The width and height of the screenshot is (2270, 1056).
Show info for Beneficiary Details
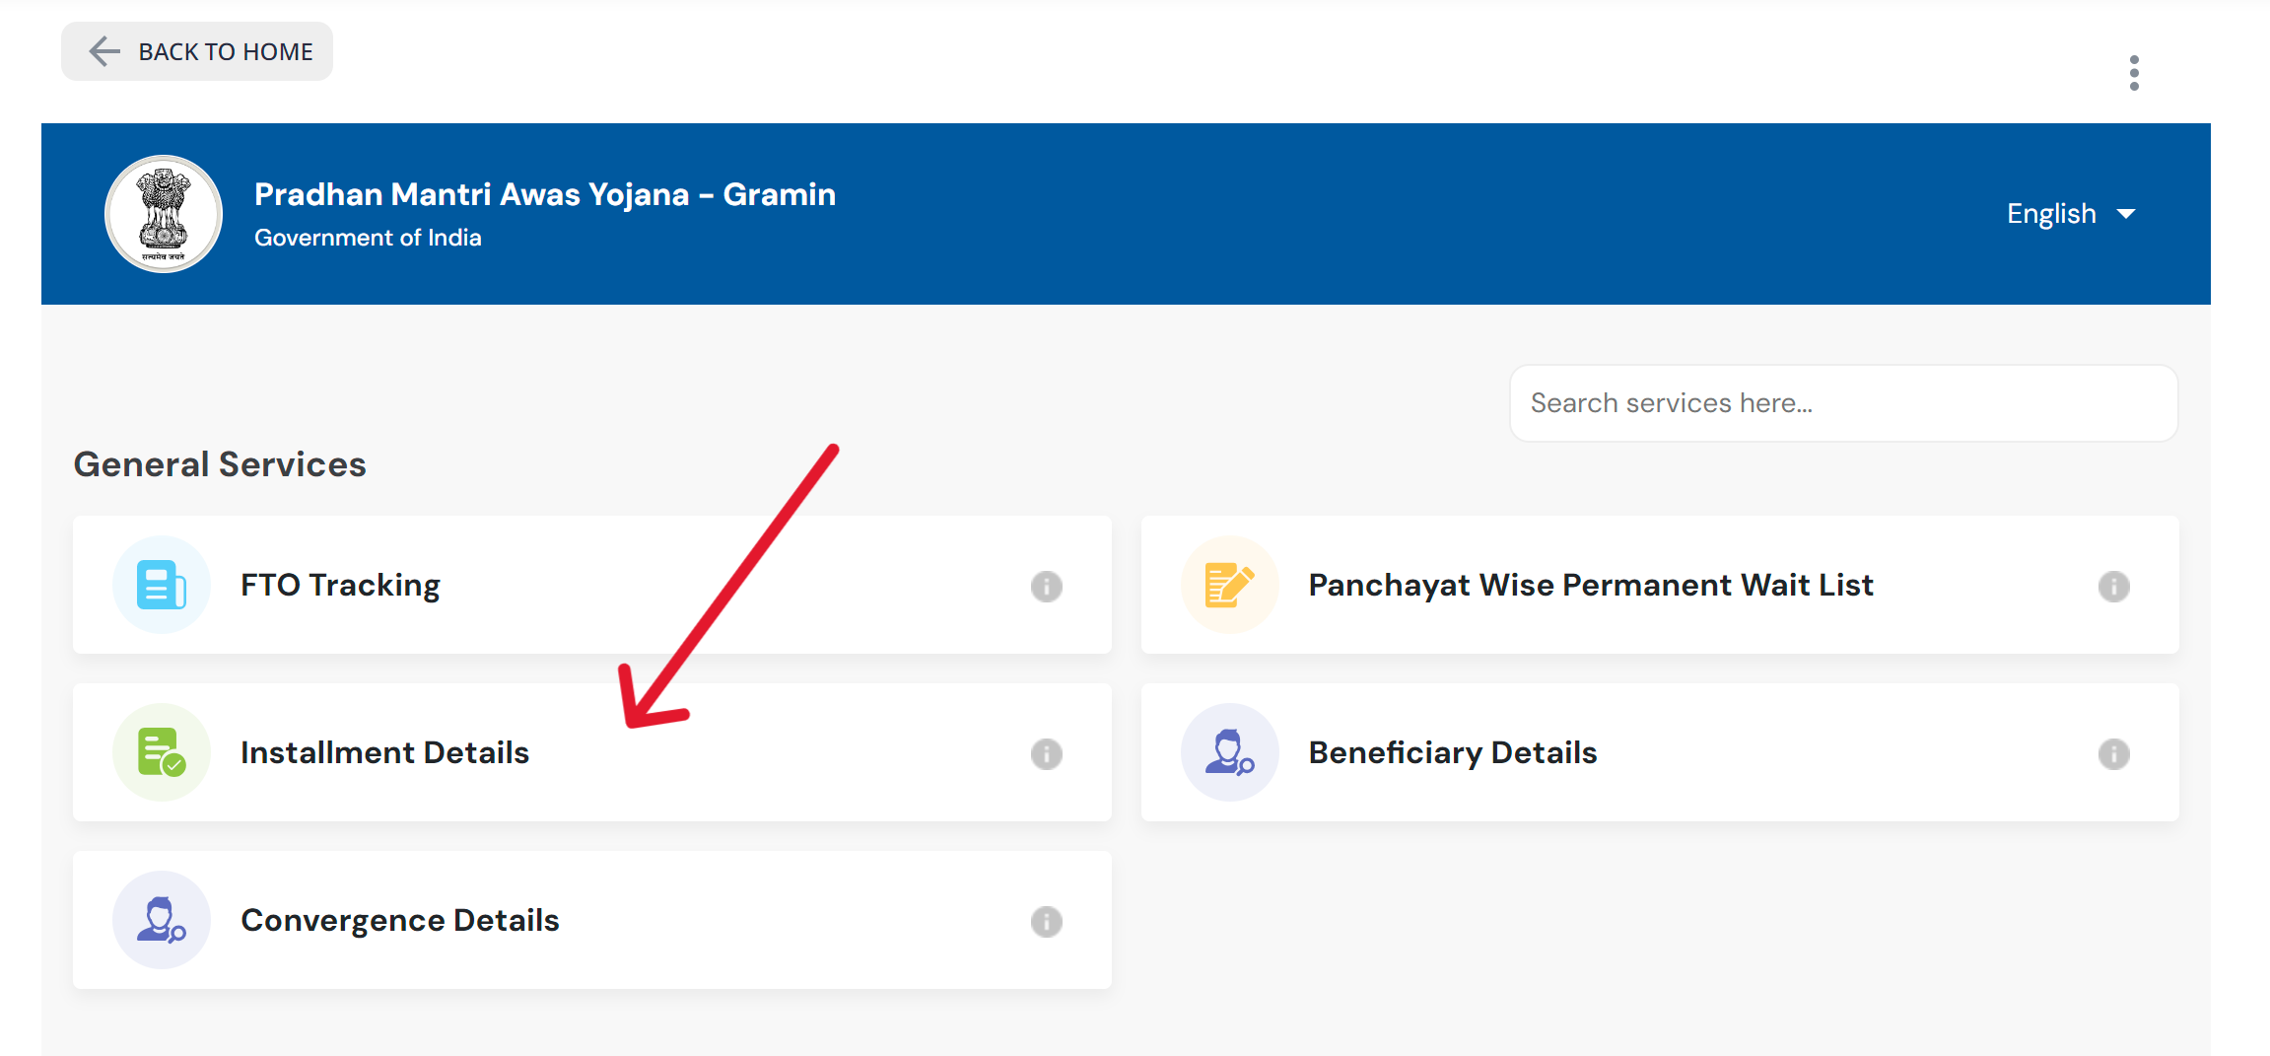[x=2113, y=754]
